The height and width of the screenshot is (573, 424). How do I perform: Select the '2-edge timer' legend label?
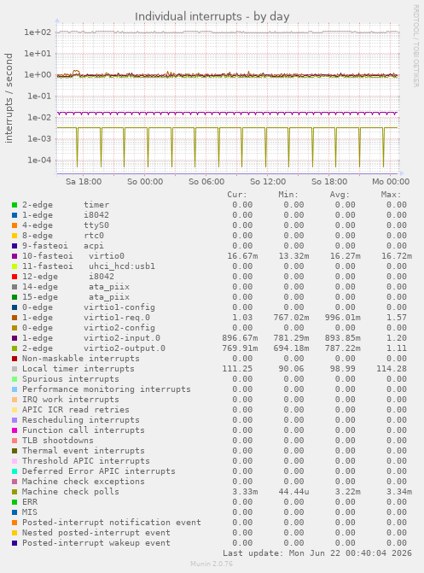[x=66, y=205]
